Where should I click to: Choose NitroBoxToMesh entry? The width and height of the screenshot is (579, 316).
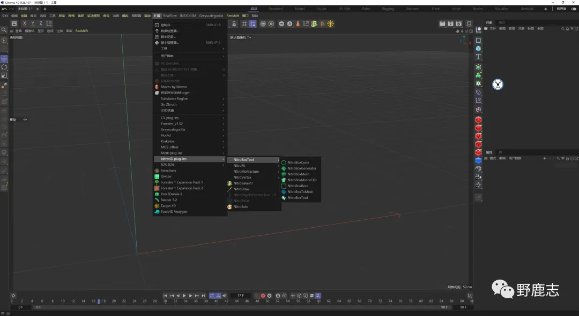300,192
